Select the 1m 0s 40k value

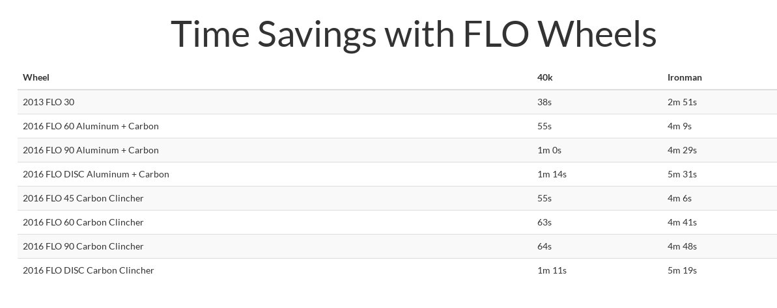(549, 150)
